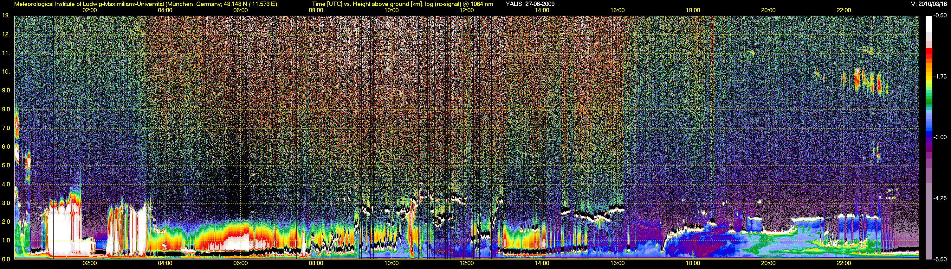Screen dimensions: 951x269
Task: Click 10:00 on the lower time axis
Action: [x=391, y=263]
